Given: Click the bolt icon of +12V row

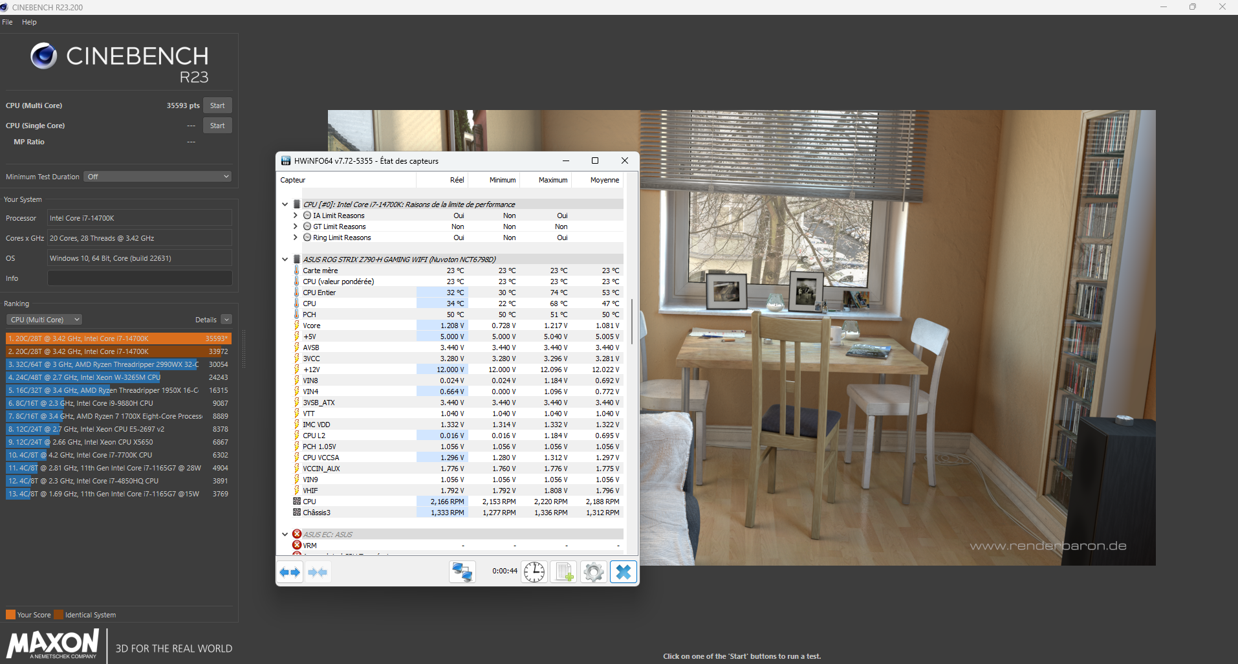Looking at the screenshot, I should 297,370.
